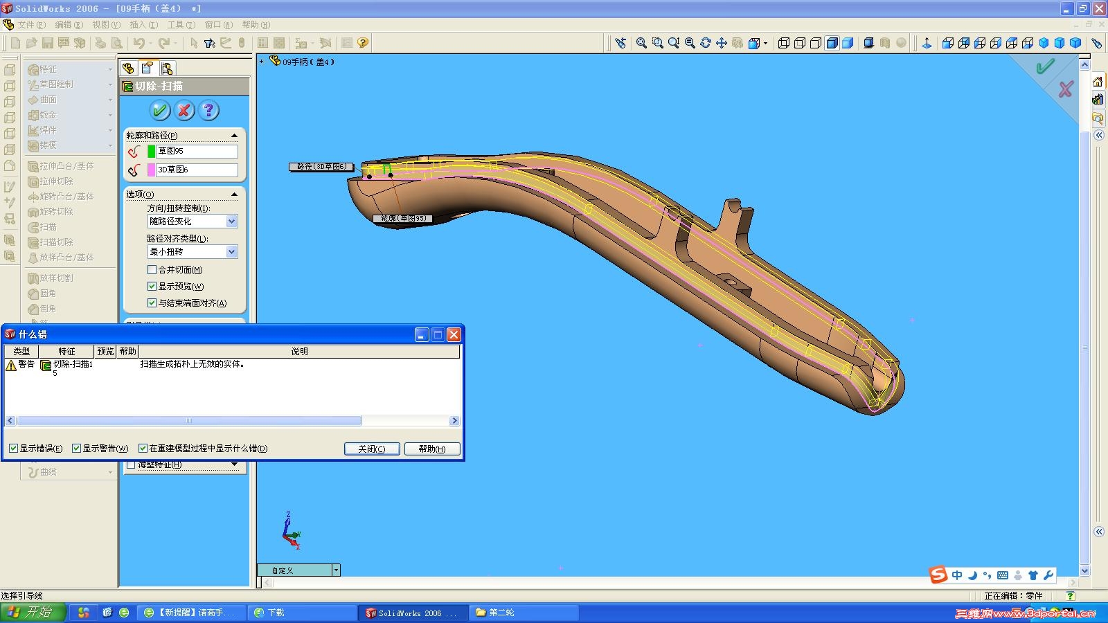This screenshot has height=623, width=1108.
Task: Expand the 09手柄 flyout feature tree
Action: [x=262, y=62]
